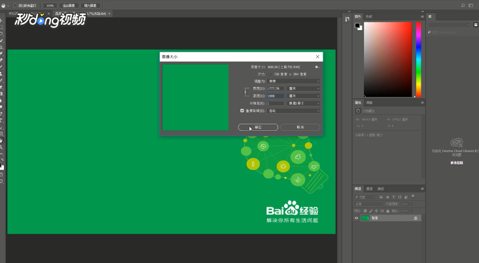Screen dimensions: 479x263
Task: Open the resolution unit dropdown (像素/英寸)
Action: point(304,103)
